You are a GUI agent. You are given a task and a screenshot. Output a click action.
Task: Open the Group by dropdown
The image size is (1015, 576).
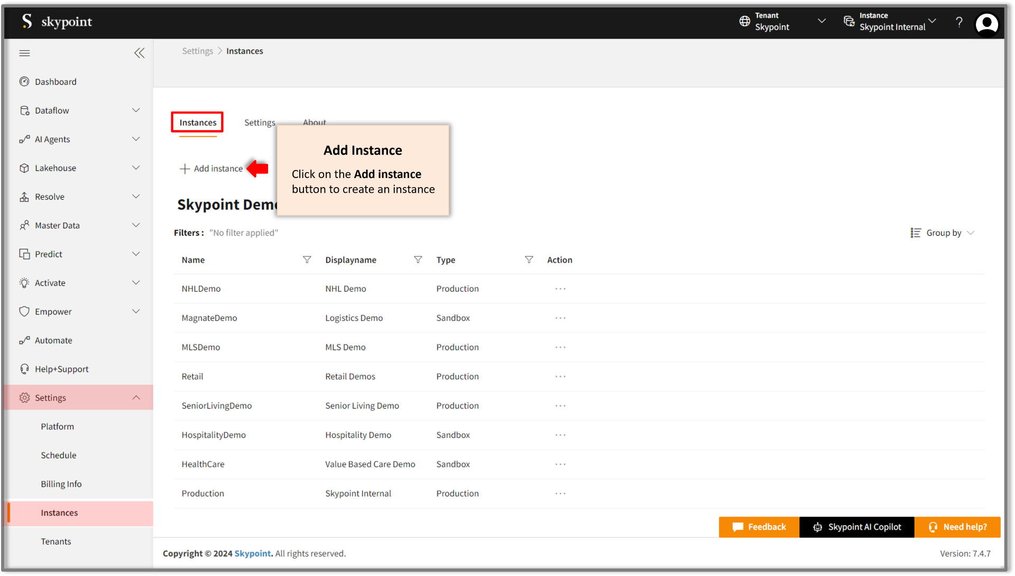pos(943,233)
